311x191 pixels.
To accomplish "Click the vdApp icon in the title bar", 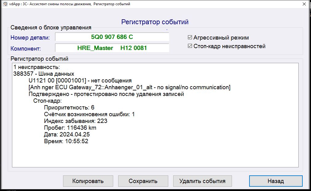I will pos(5,4).
